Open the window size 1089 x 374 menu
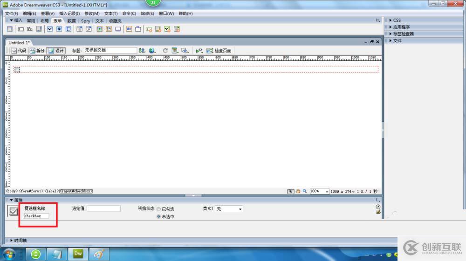Viewport: 466px width, 261px height. pyautogui.click(x=343, y=191)
